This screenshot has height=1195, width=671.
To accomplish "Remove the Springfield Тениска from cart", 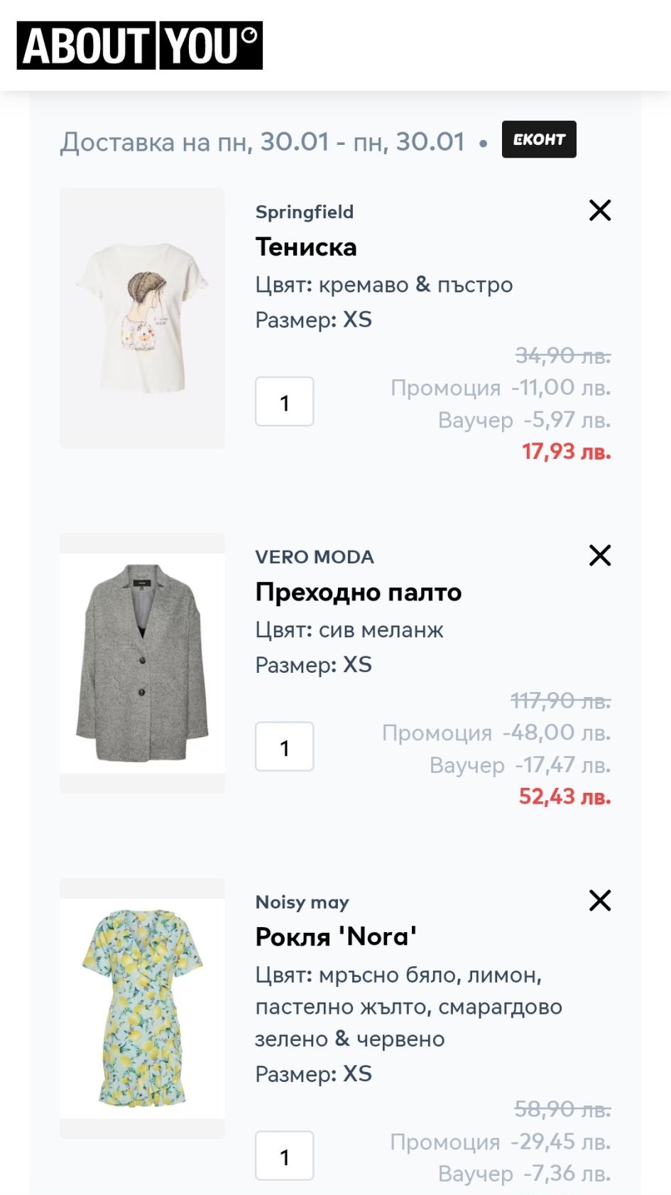I will pyautogui.click(x=600, y=210).
